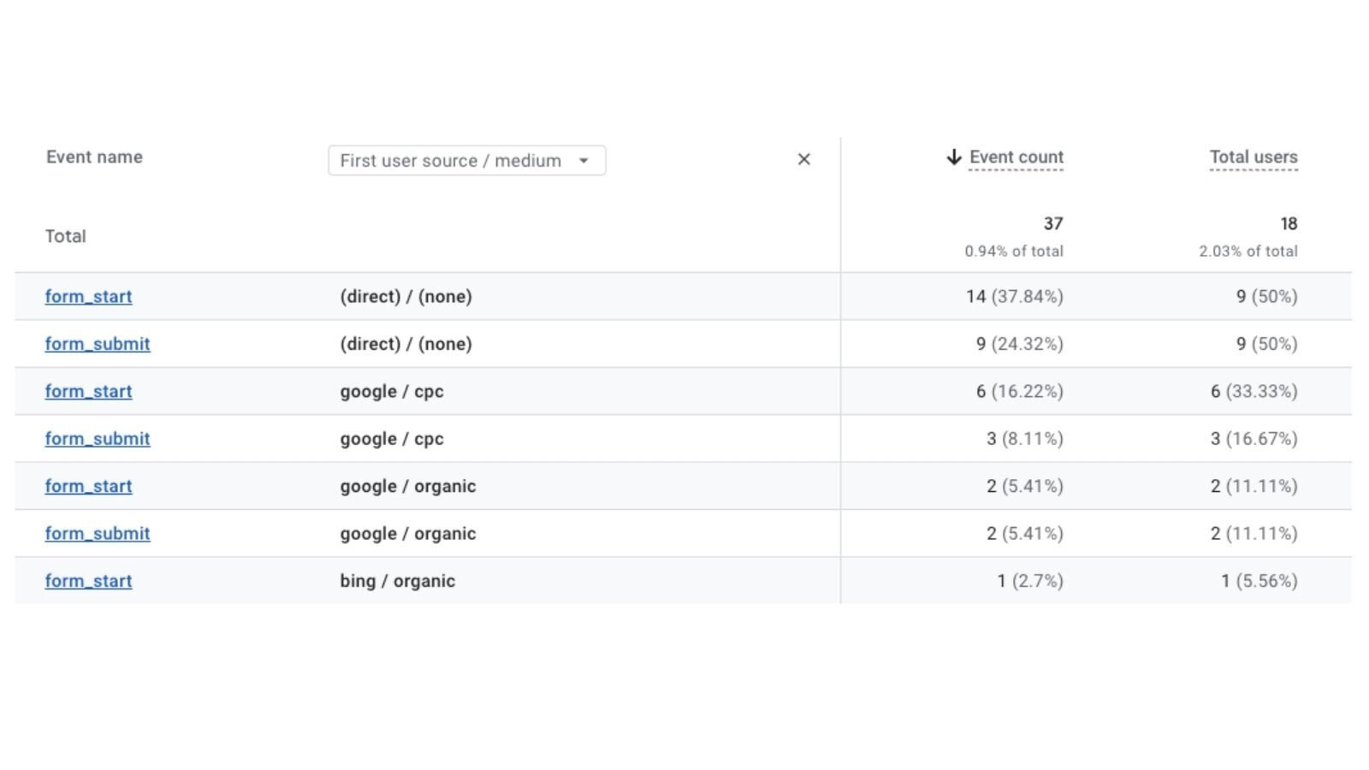Select the (direct) / (none) dimension cell
This screenshot has width=1369, height=770.
[x=406, y=296]
